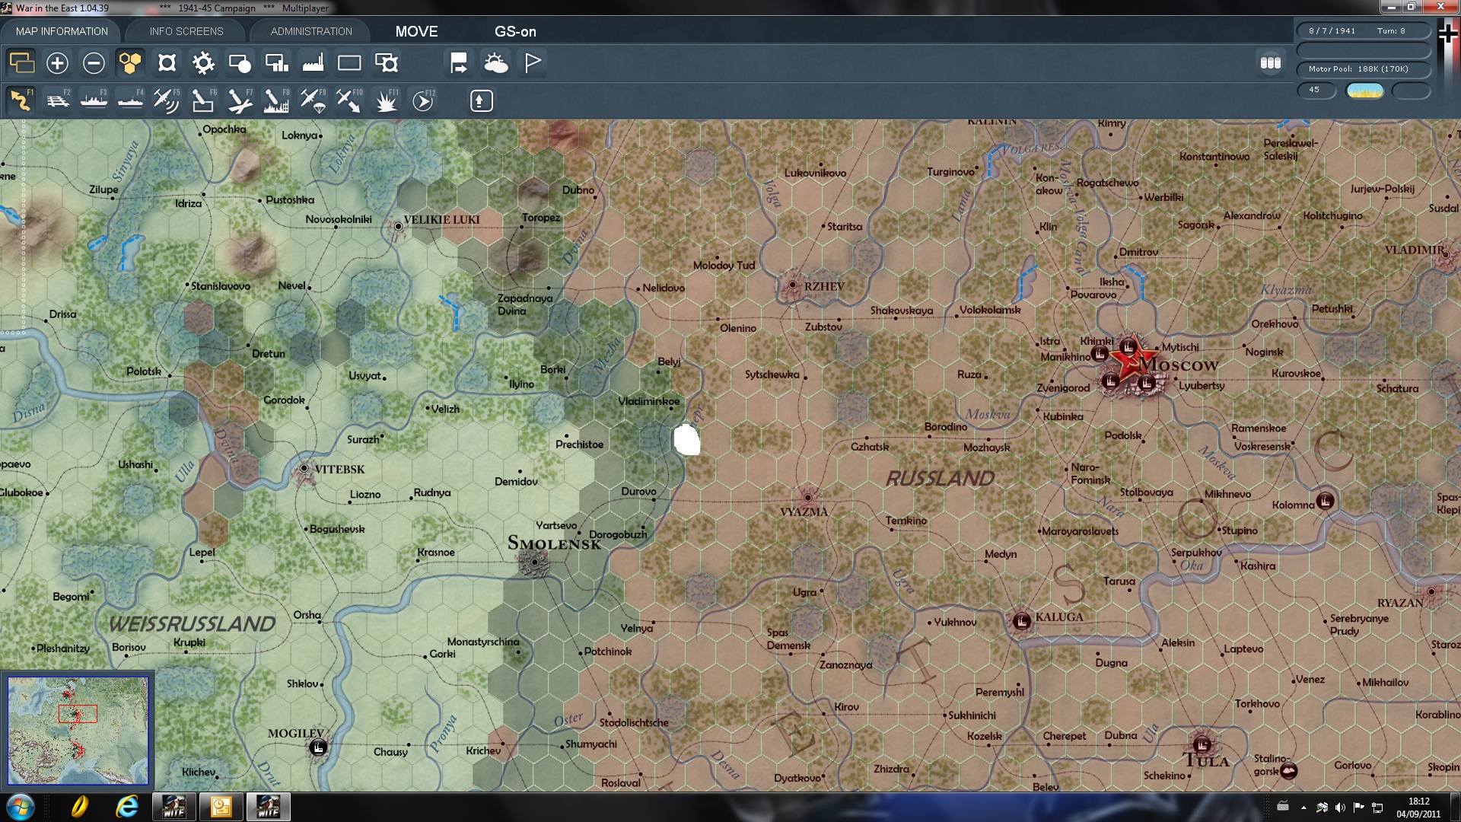Image resolution: width=1461 pixels, height=822 pixels.
Task: Click the Tula factory marker
Action: click(x=1202, y=744)
